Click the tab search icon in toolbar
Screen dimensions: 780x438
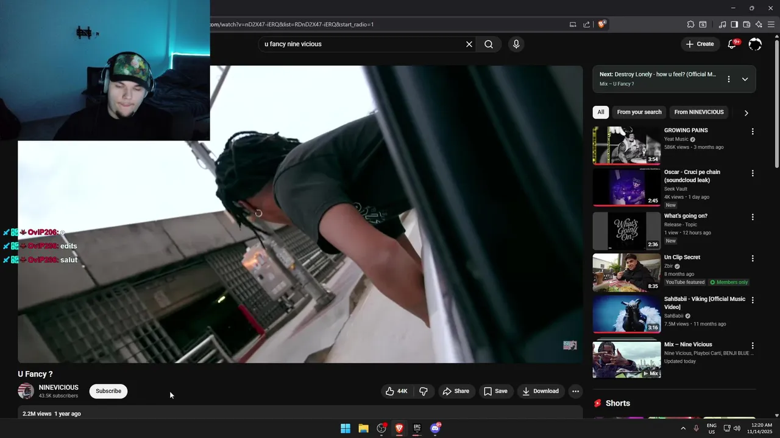[703, 24]
